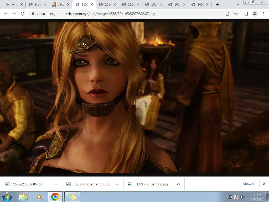Open the browser side panel

[x=246, y=14]
